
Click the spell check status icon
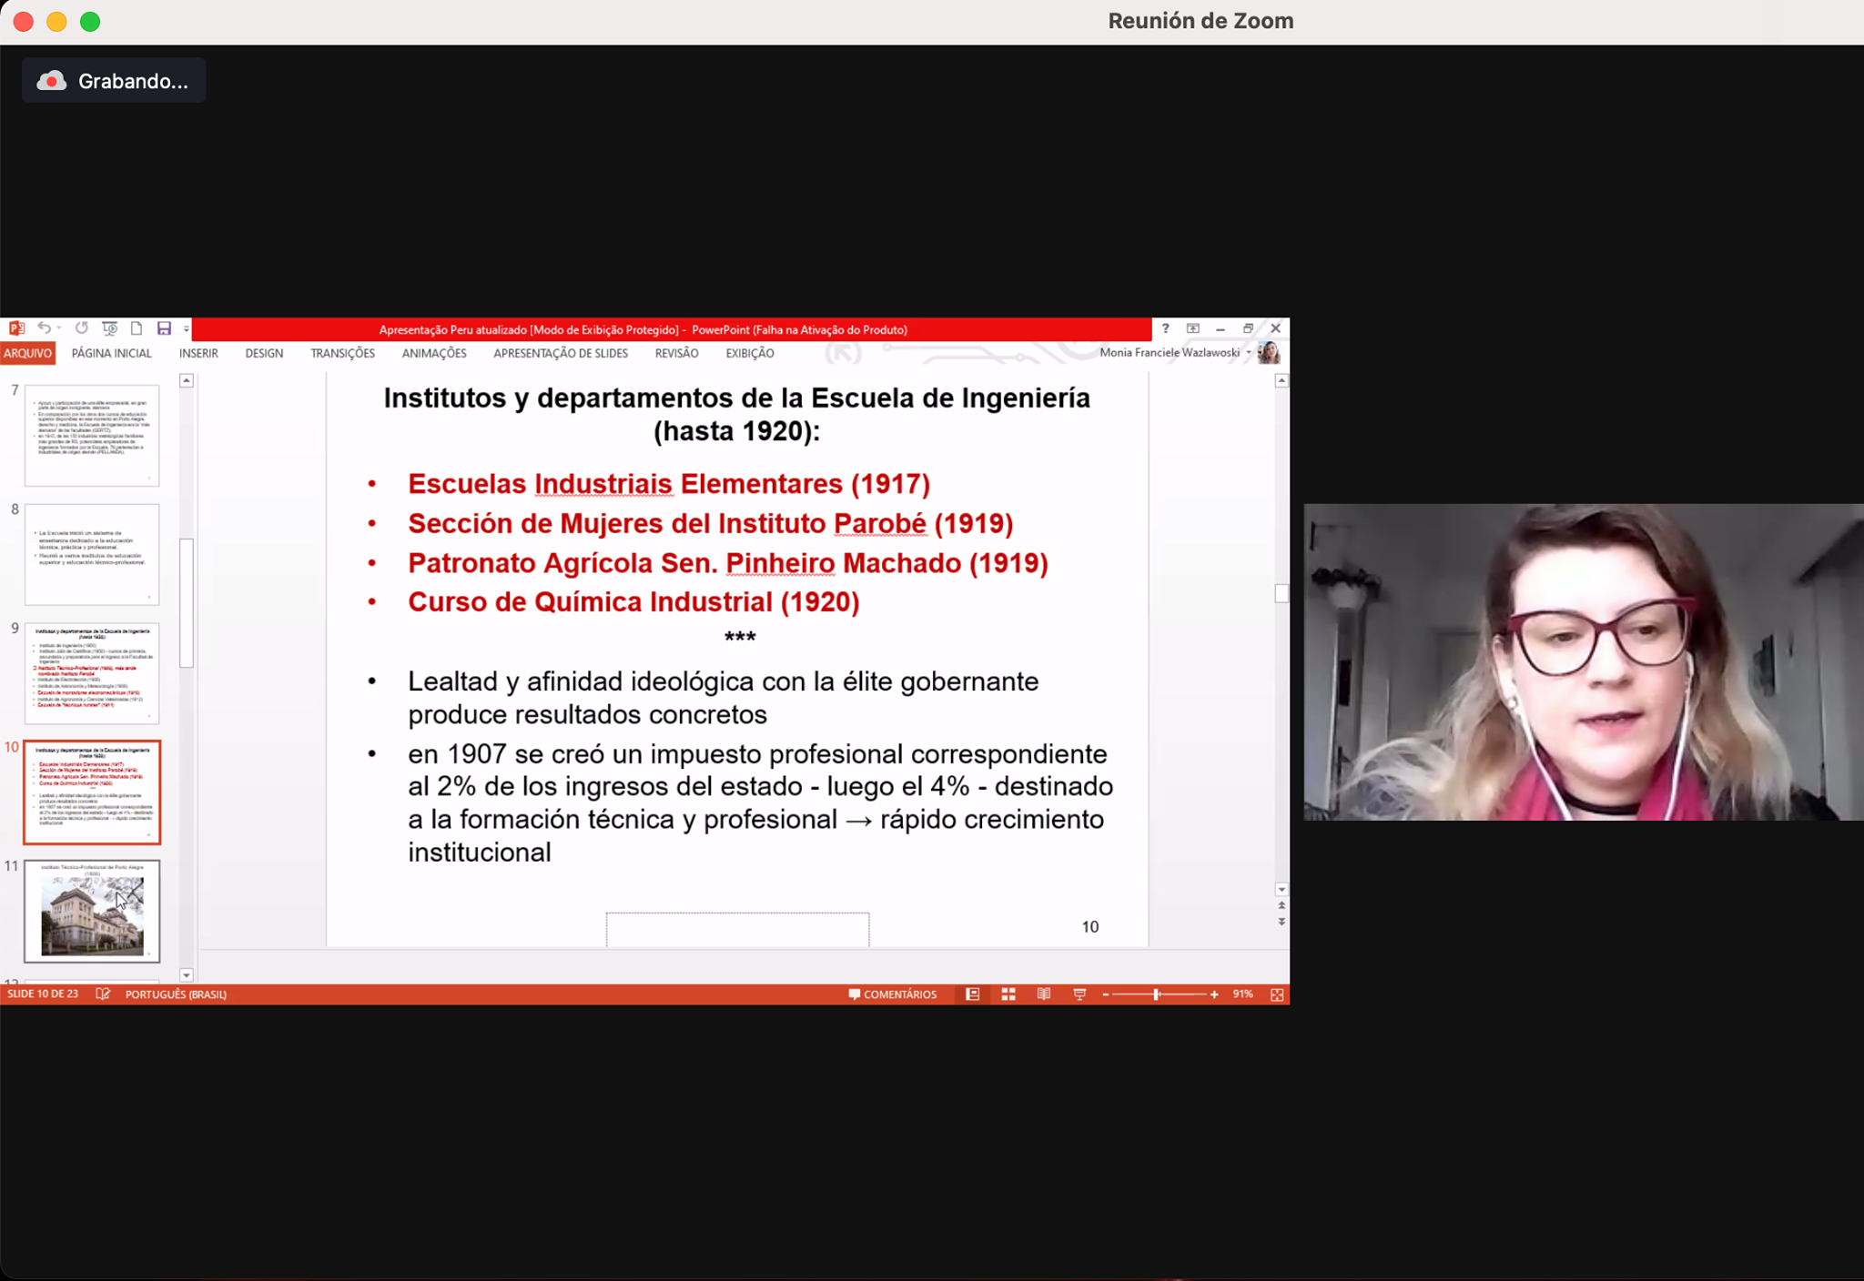[x=103, y=994]
